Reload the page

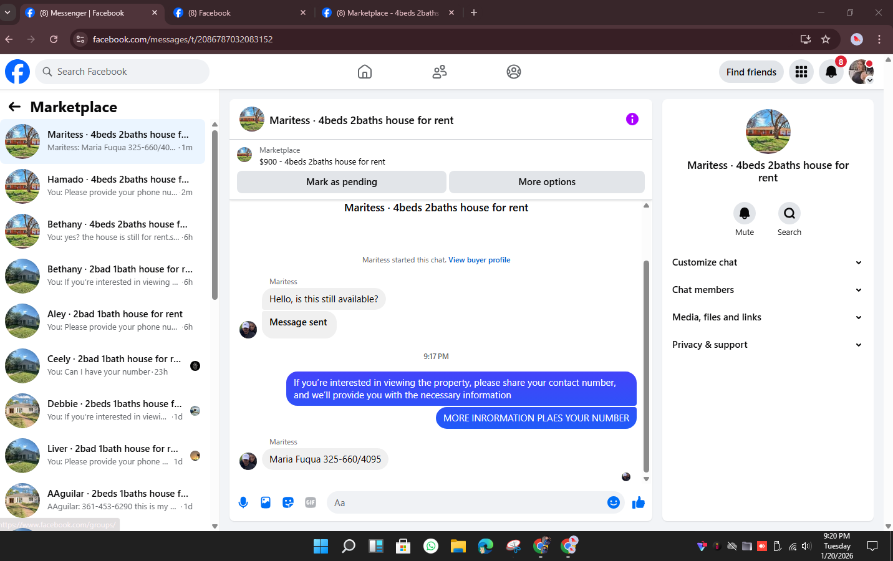(54, 39)
